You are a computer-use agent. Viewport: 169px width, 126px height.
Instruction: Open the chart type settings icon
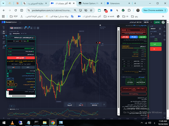click(25, 28)
